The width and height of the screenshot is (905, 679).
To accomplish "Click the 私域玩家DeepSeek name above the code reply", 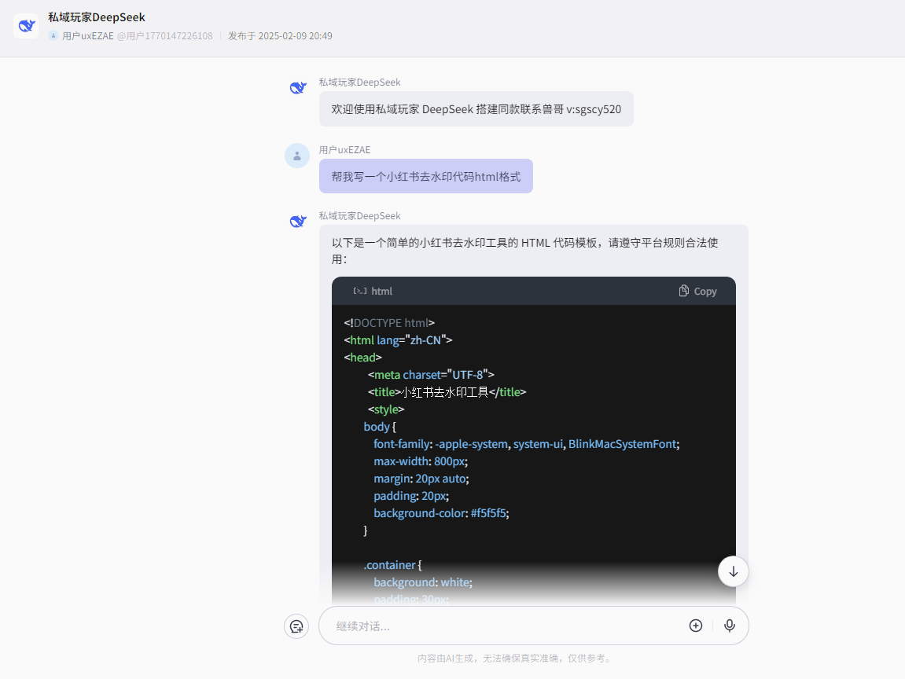I will (359, 215).
